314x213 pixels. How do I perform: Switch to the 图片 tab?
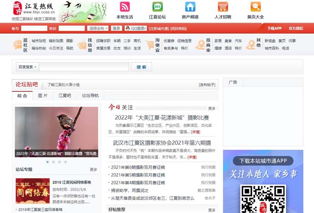[x=43, y=96]
